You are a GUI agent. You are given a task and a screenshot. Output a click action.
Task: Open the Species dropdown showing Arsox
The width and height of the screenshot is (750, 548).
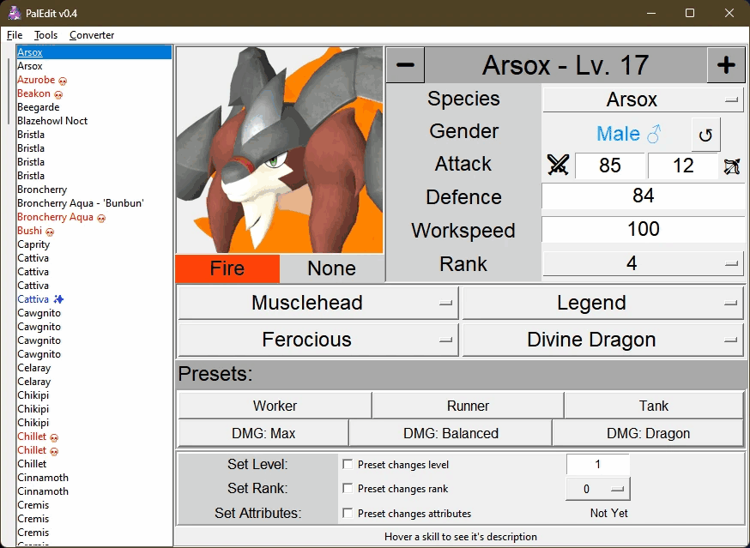coord(643,99)
